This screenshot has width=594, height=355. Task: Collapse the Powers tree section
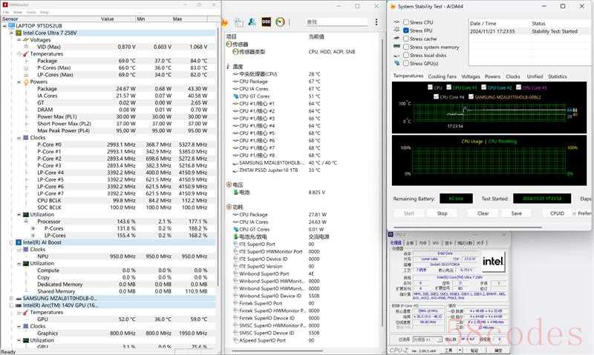coord(19,82)
